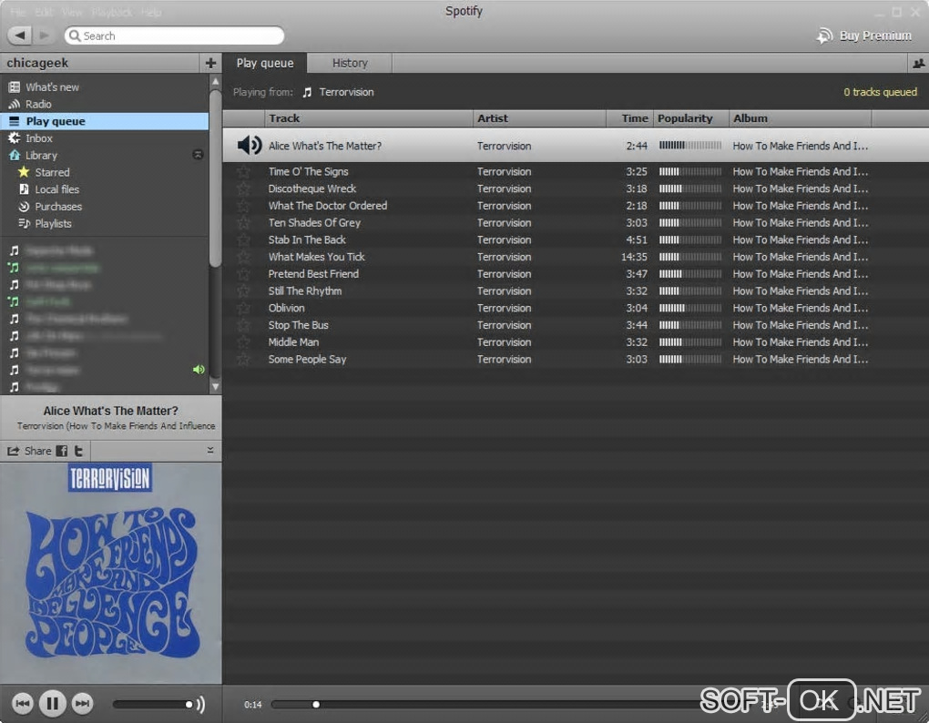Click the Terrorvision link after Playing from
The width and height of the screenshot is (929, 723).
click(347, 92)
